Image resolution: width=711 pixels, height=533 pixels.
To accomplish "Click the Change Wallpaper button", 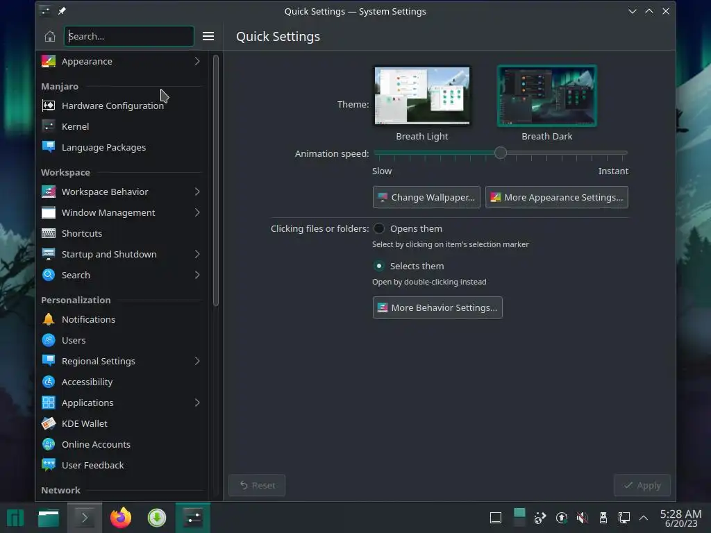I will click(x=426, y=198).
